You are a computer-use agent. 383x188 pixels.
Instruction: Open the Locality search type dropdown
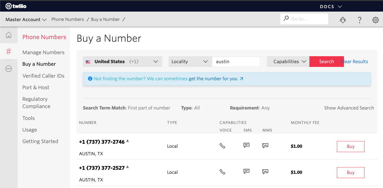click(x=190, y=61)
